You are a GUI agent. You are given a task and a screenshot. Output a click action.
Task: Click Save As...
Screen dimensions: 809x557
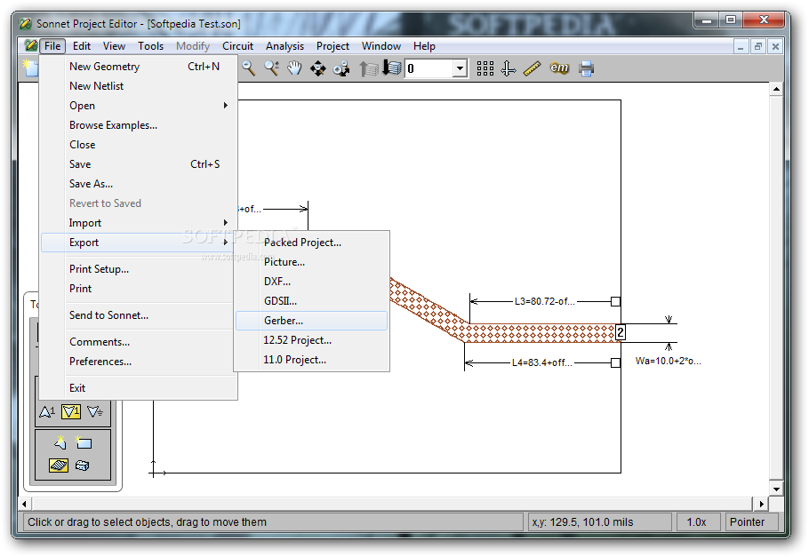(x=139, y=184)
